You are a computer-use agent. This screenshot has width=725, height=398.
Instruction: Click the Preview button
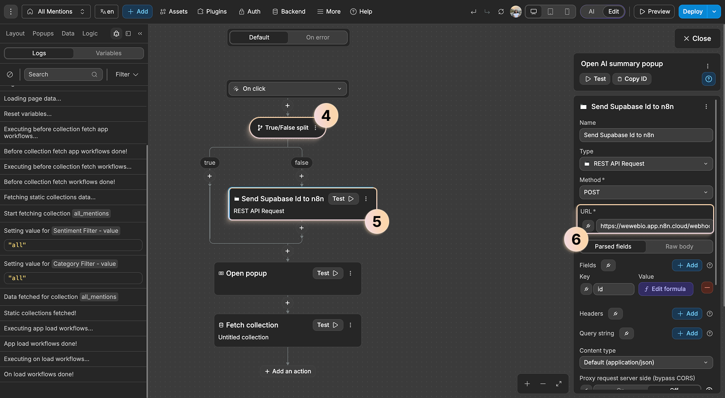[x=654, y=11]
